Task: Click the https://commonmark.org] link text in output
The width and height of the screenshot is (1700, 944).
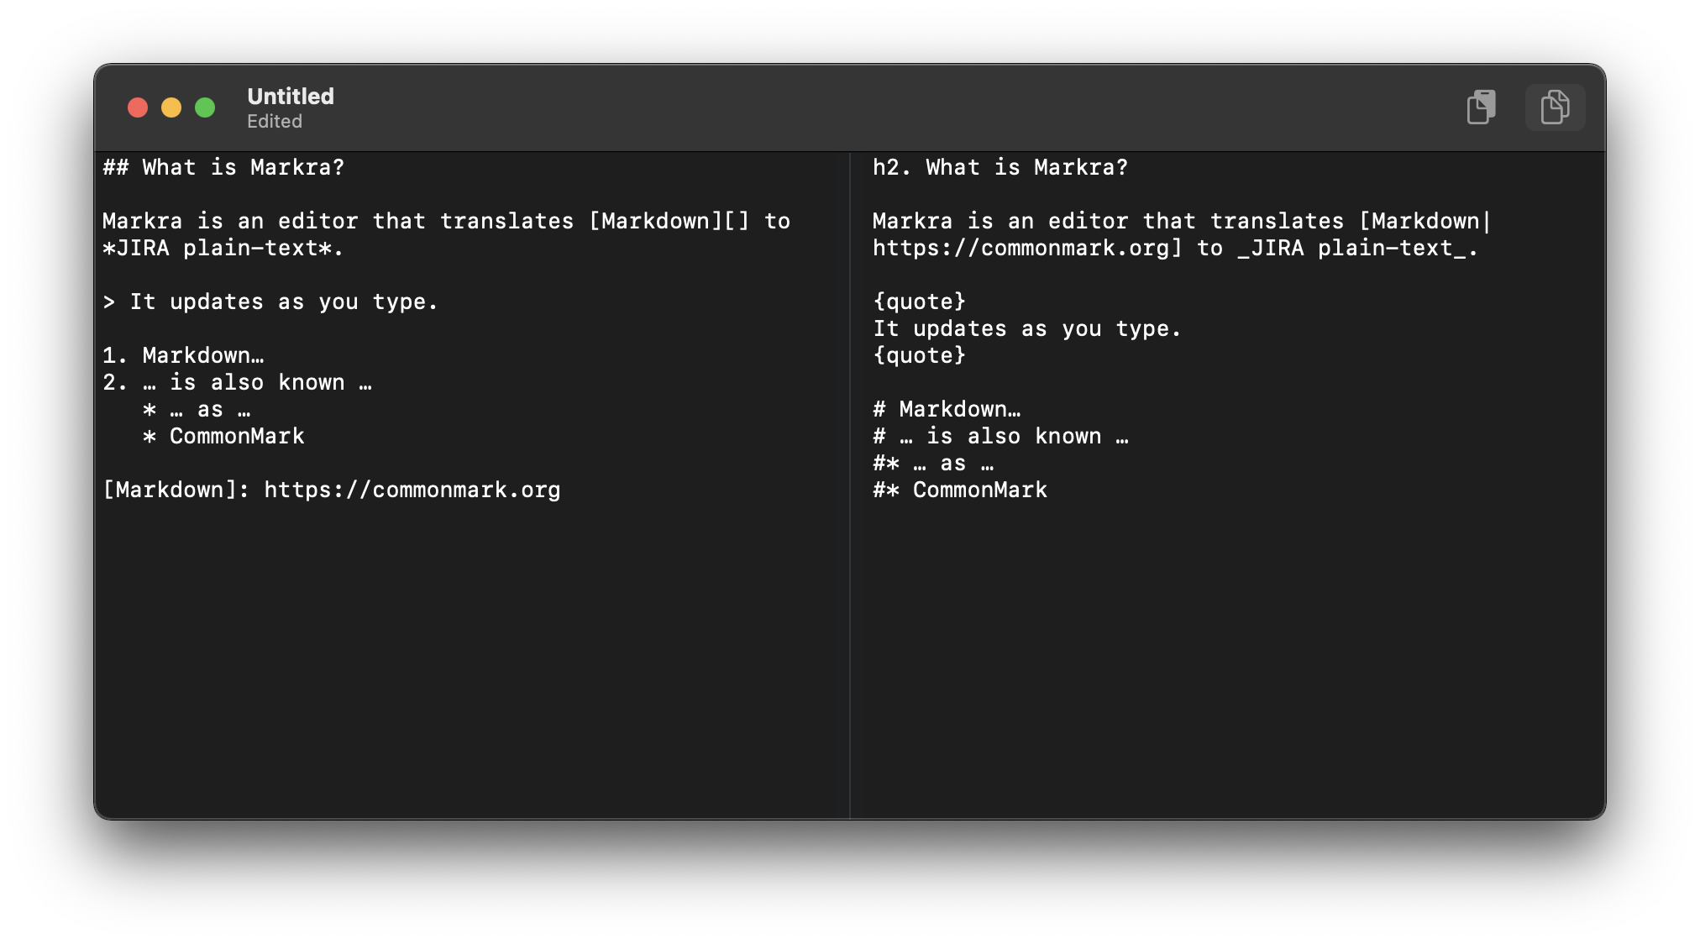Action: tap(1027, 249)
